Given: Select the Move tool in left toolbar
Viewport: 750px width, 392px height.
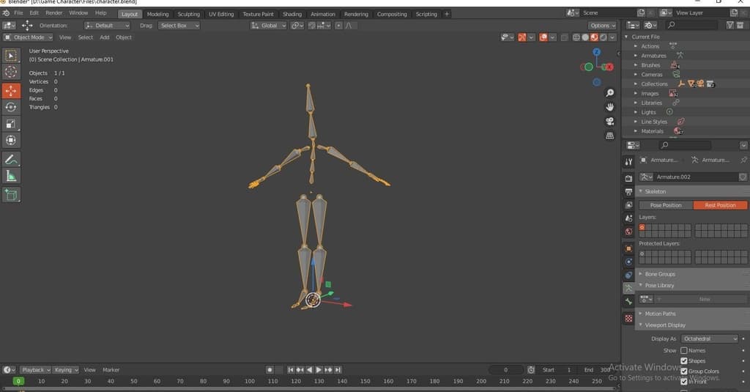Looking at the screenshot, I should coord(11,91).
